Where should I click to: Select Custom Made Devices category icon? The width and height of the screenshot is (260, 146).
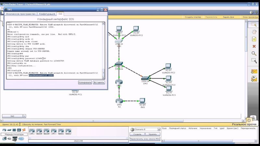tap(15, 139)
